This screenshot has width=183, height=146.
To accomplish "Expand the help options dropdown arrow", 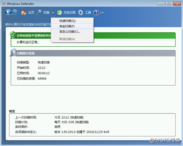I will click(103, 12).
